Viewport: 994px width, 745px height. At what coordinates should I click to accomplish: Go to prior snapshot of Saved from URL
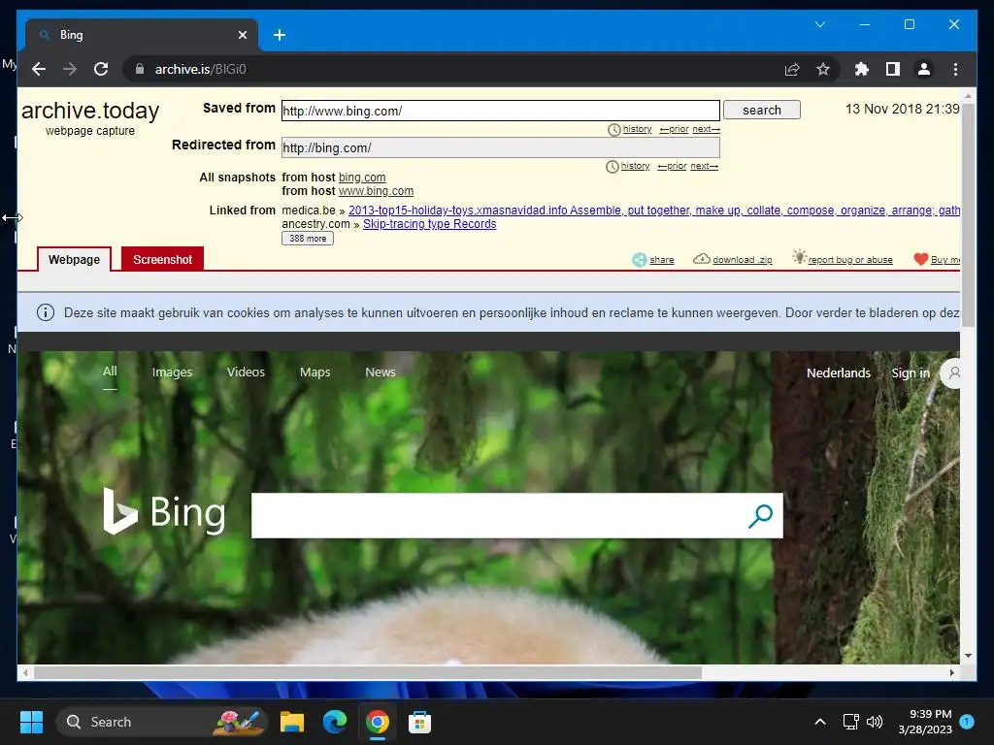[674, 129]
